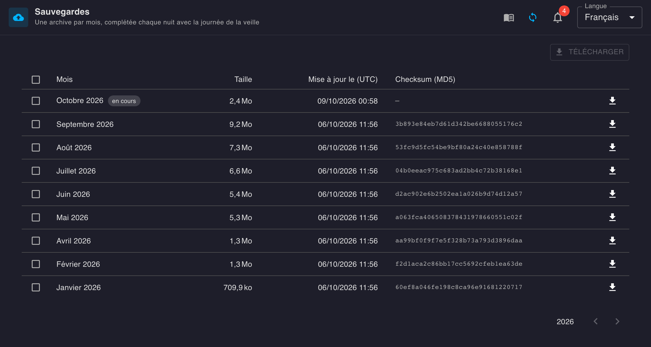The image size is (651, 347).
Task: Download the Août 2026 archive
Action: coord(612,147)
